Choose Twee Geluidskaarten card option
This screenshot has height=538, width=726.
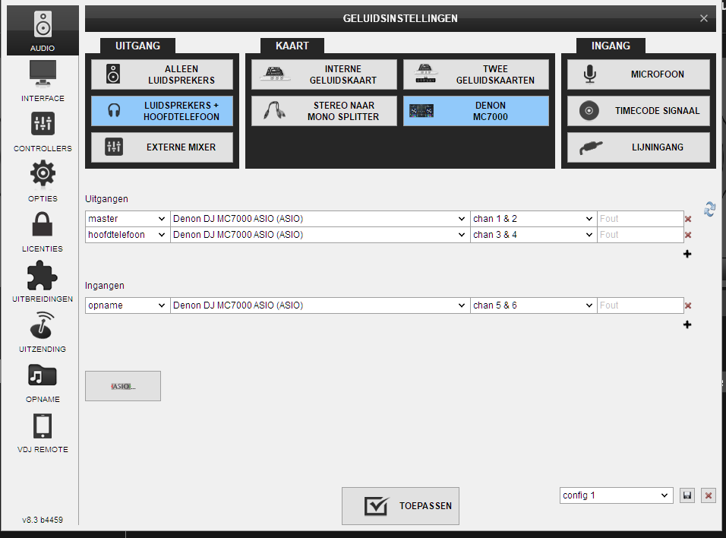click(476, 74)
